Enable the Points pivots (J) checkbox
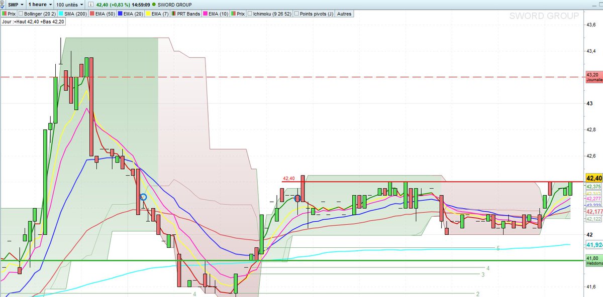 pos(296,14)
